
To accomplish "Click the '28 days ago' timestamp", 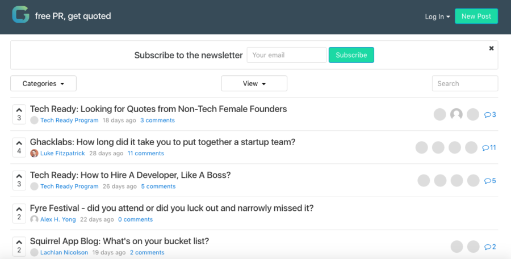I will point(106,153).
